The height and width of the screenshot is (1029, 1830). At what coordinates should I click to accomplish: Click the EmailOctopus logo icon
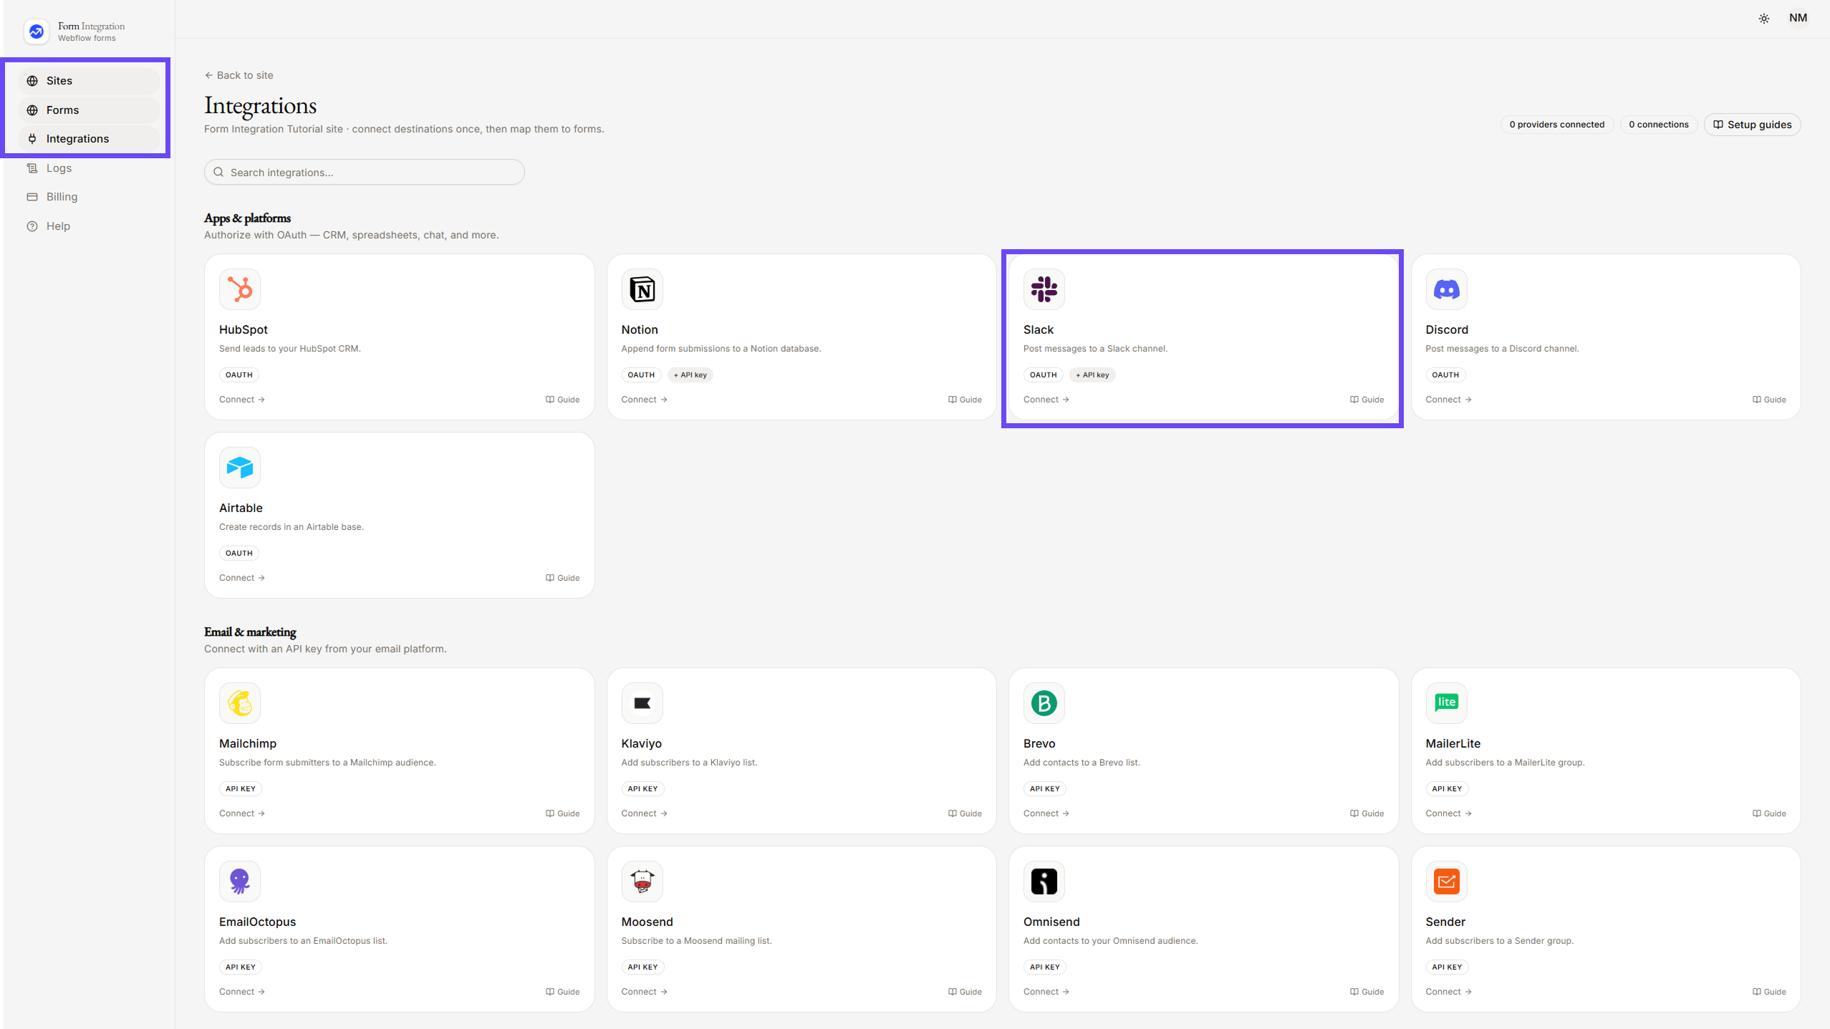click(x=240, y=881)
